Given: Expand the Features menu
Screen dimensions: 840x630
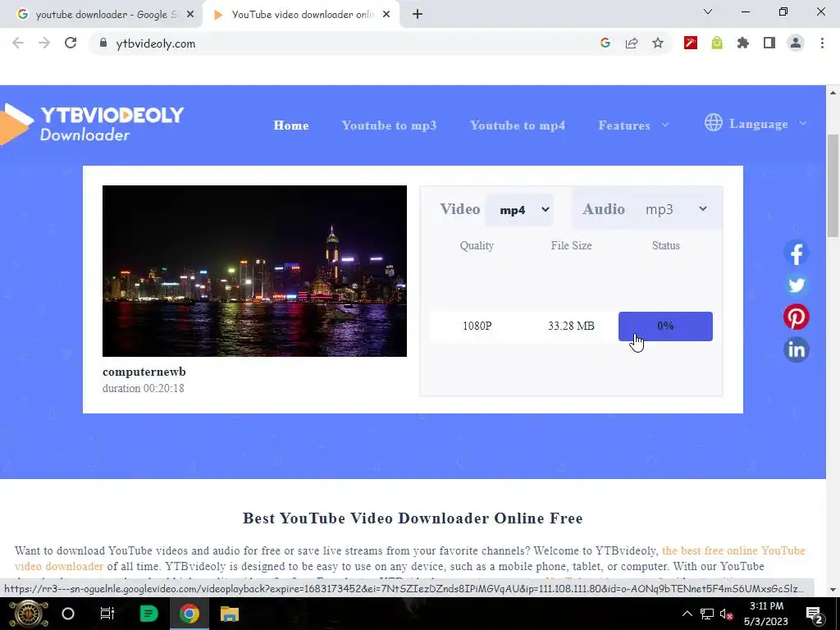Looking at the screenshot, I should [634, 126].
